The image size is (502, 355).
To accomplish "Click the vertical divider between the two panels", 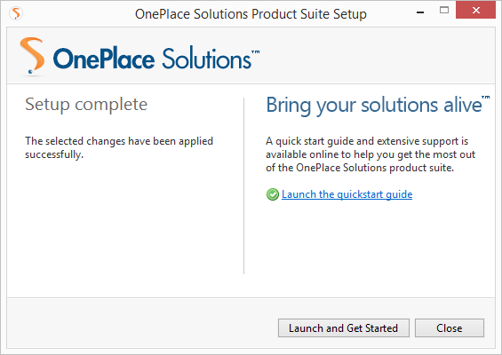I will tap(244, 185).
